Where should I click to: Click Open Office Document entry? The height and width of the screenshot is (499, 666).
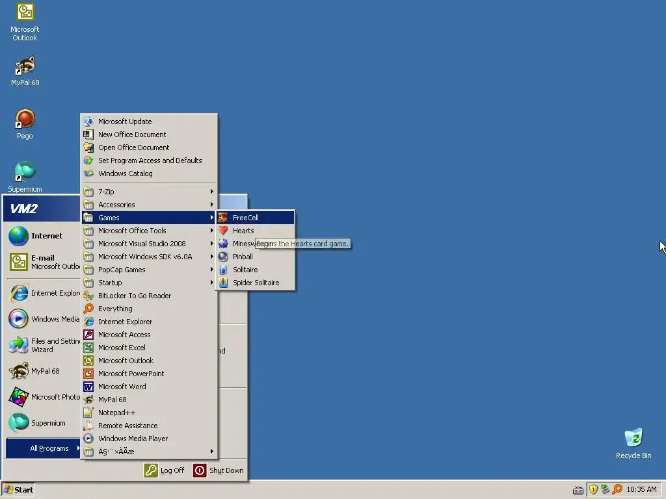(x=149, y=147)
